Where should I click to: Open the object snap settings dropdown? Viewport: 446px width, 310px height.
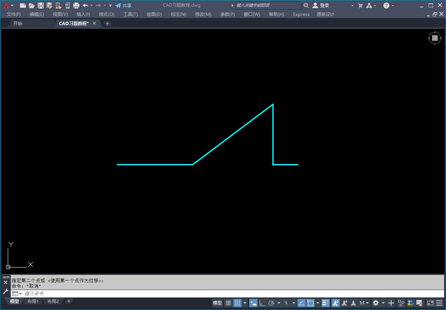tap(317, 303)
